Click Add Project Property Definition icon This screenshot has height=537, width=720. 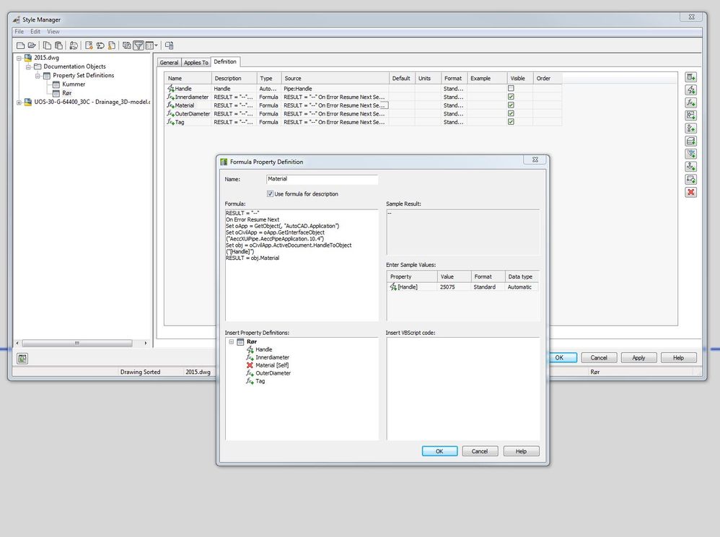tap(690, 154)
